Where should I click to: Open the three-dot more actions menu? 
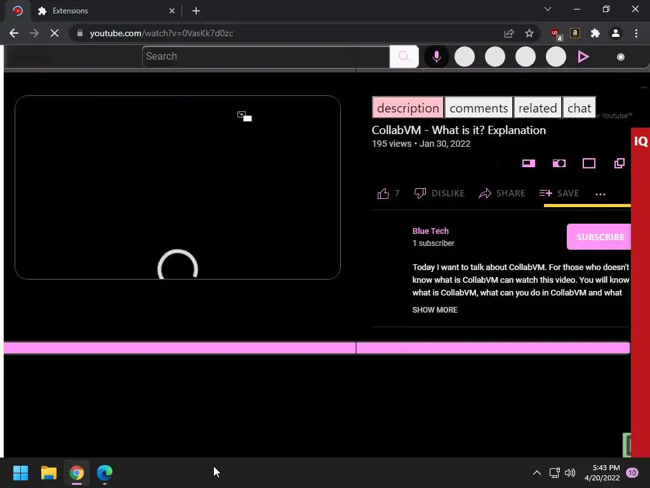600,194
